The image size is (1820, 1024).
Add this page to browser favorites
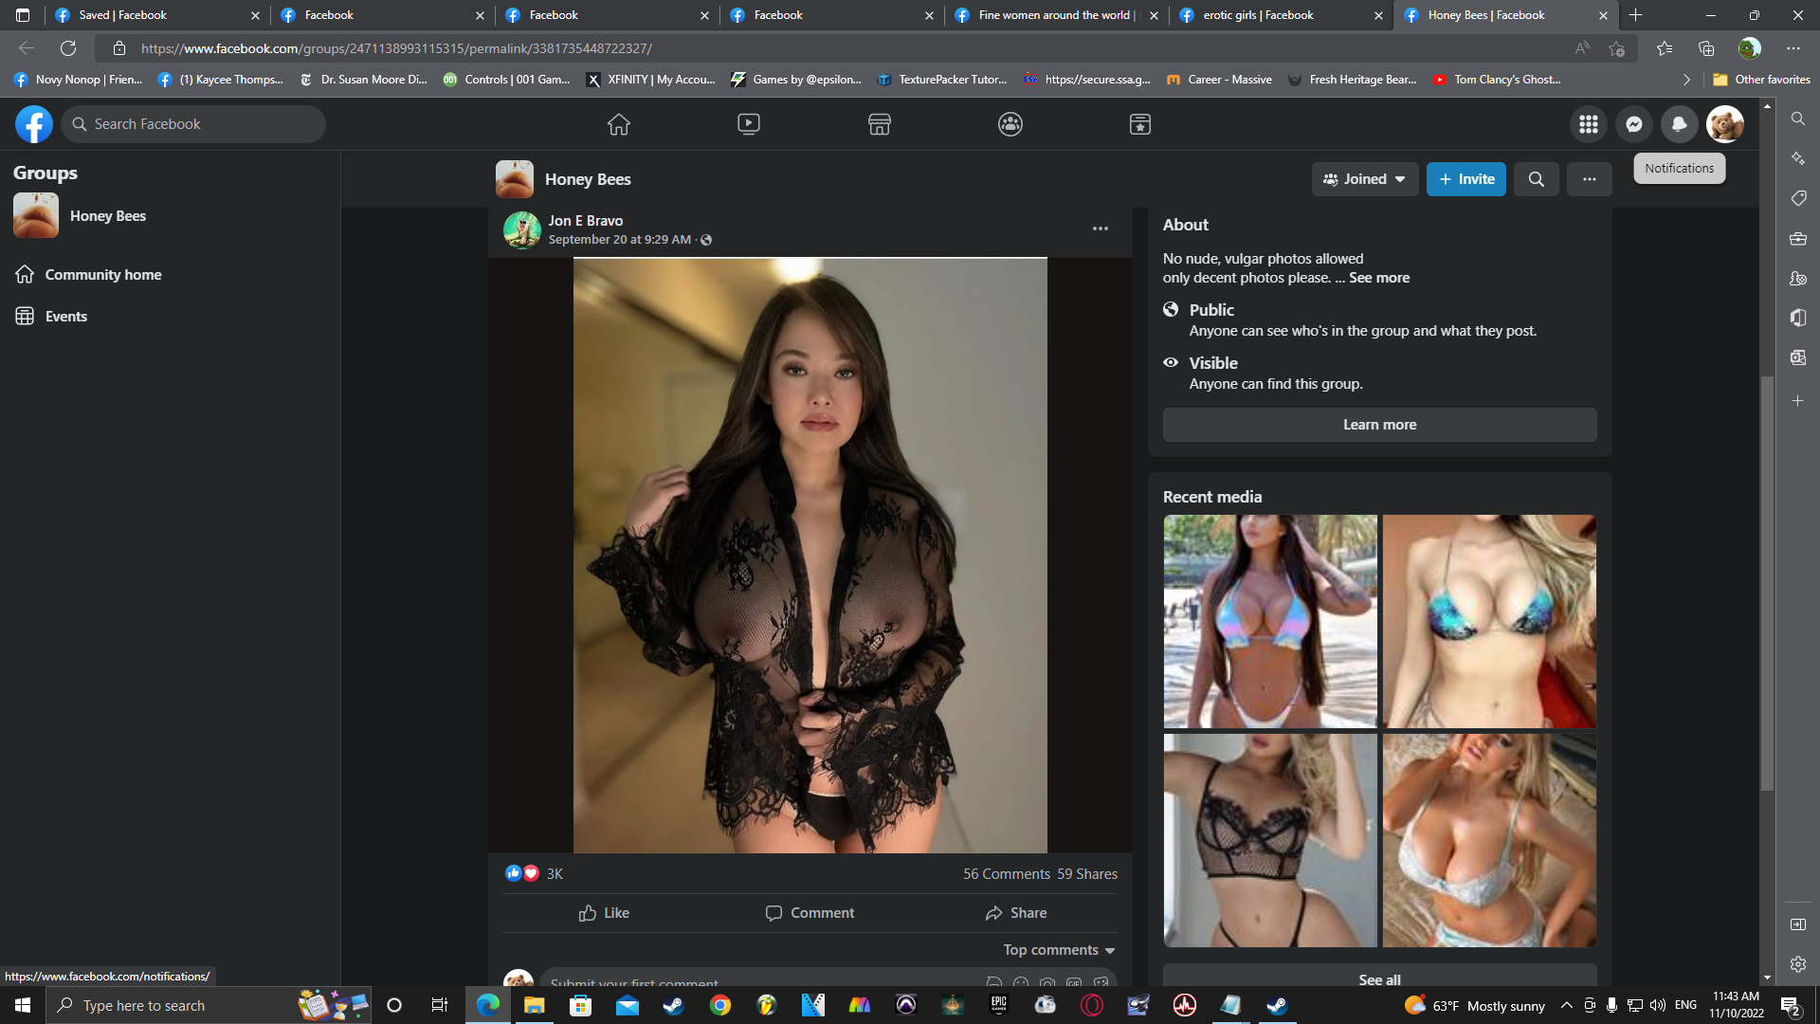(x=1616, y=48)
